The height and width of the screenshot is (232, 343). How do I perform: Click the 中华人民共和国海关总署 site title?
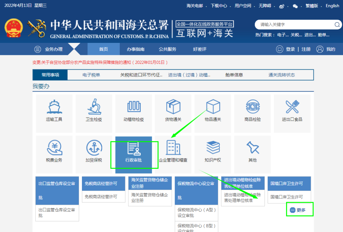tap(109, 25)
